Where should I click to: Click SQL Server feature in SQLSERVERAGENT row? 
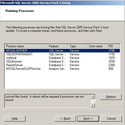[57, 54]
